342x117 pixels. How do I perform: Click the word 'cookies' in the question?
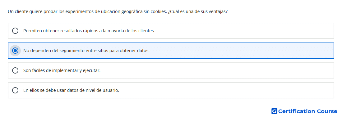[159, 11]
